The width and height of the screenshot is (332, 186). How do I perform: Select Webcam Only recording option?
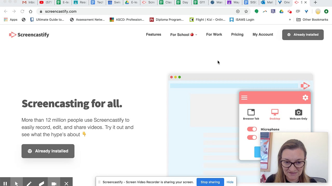point(299,114)
